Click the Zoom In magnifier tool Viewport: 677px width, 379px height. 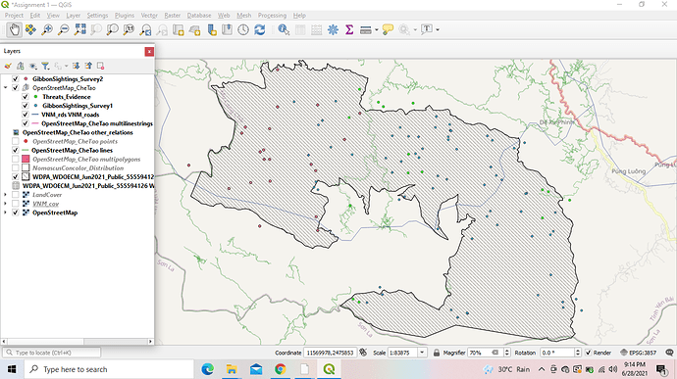[47, 29]
